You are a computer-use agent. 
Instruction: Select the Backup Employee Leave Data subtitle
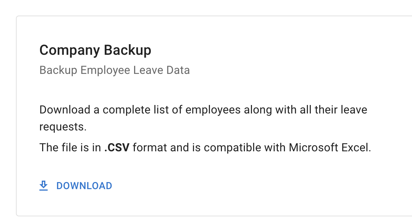(x=114, y=70)
